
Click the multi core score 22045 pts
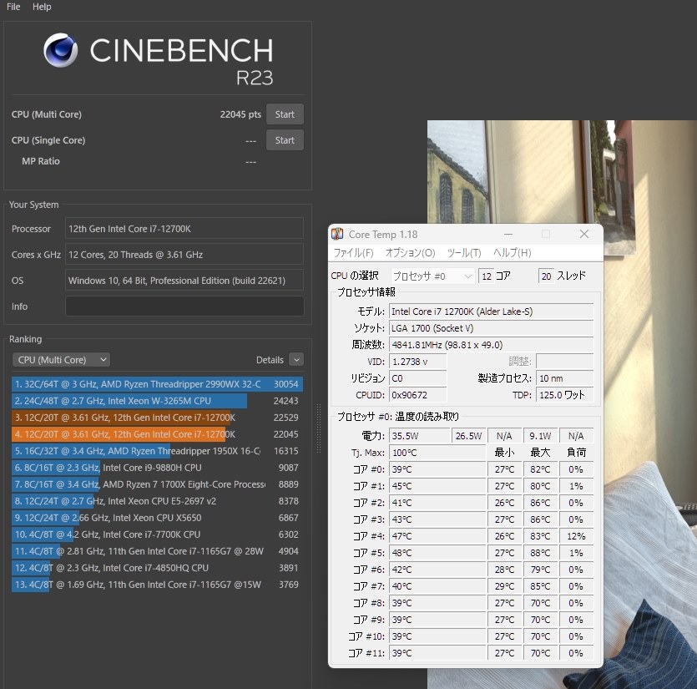240,114
